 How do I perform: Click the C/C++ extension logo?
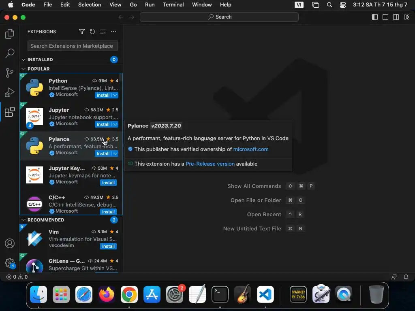pyautogui.click(x=34, y=204)
